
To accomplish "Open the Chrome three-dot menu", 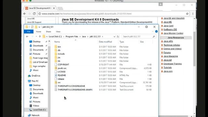I will click(193, 14).
